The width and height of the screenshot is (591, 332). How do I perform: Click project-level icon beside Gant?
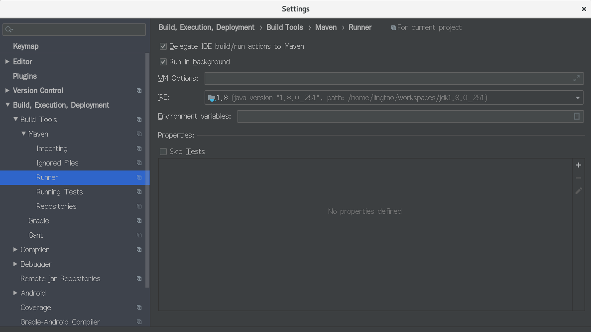pos(139,235)
